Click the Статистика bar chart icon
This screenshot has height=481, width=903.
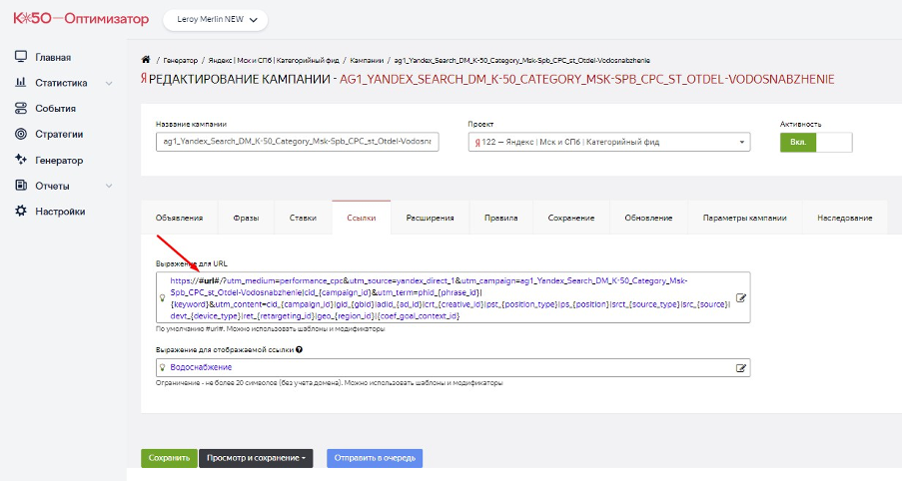pos(21,82)
